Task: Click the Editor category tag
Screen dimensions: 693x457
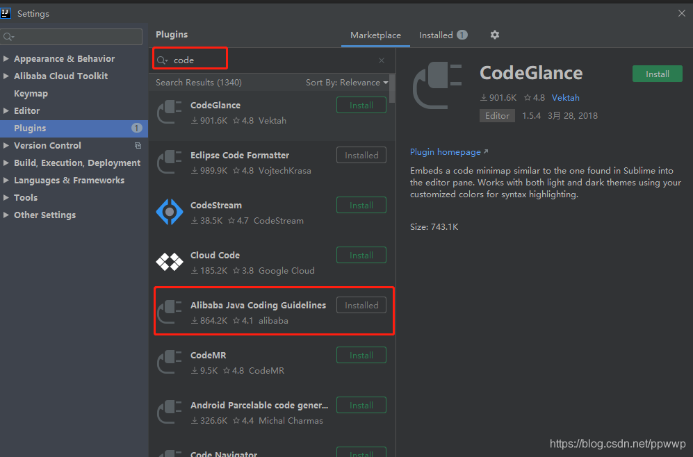Action: (497, 116)
